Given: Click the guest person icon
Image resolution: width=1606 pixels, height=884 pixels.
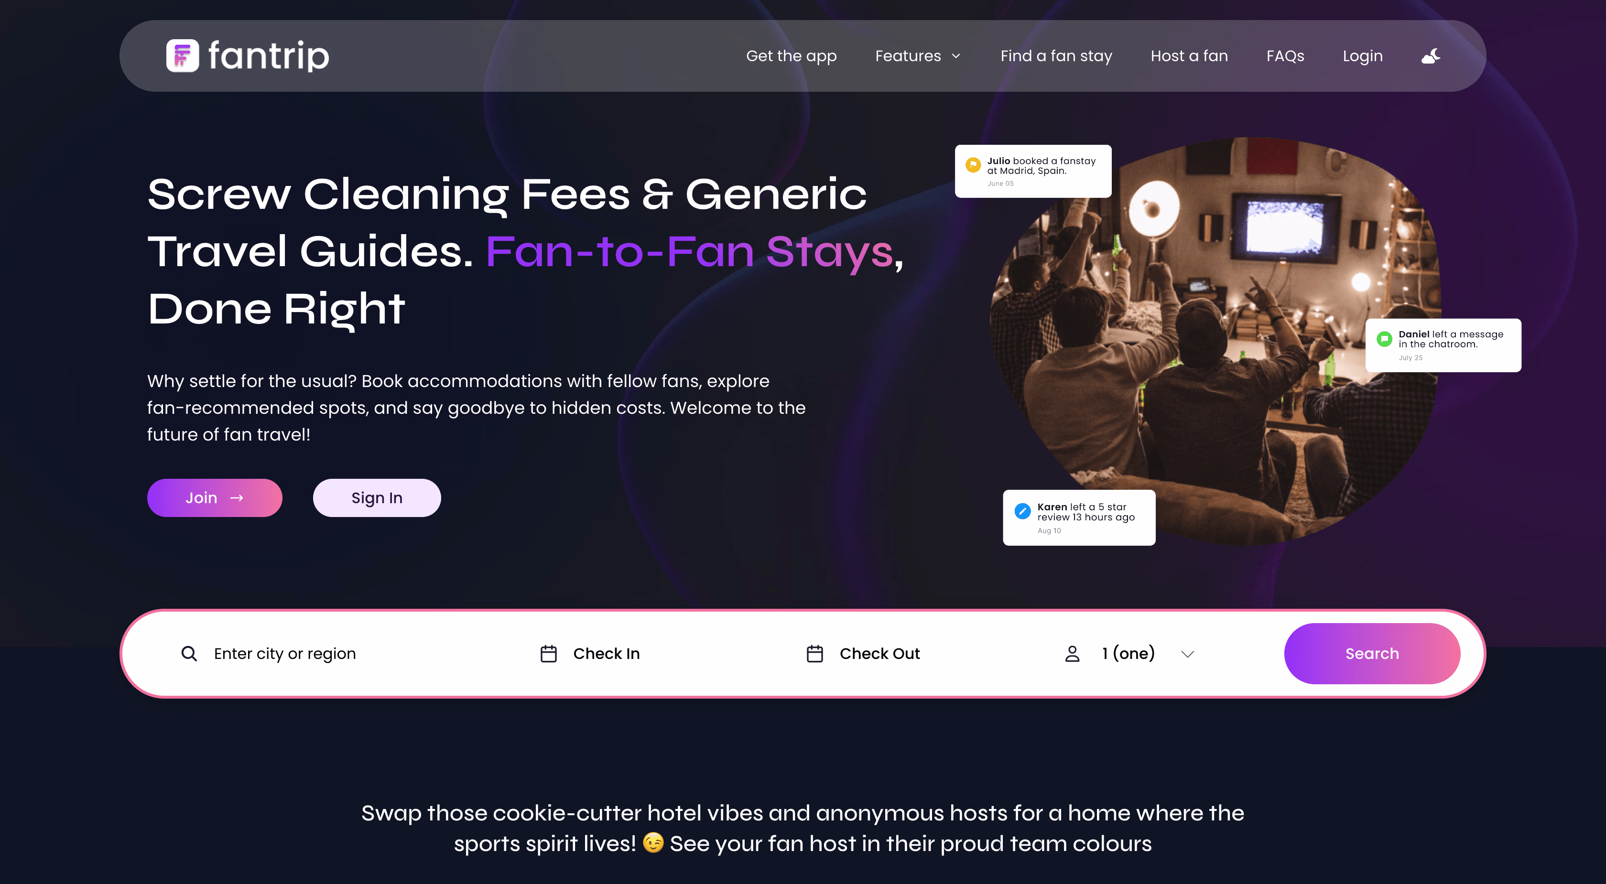Looking at the screenshot, I should point(1072,653).
